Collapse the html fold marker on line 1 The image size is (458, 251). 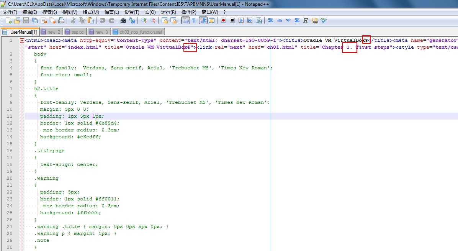pos(22,40)
